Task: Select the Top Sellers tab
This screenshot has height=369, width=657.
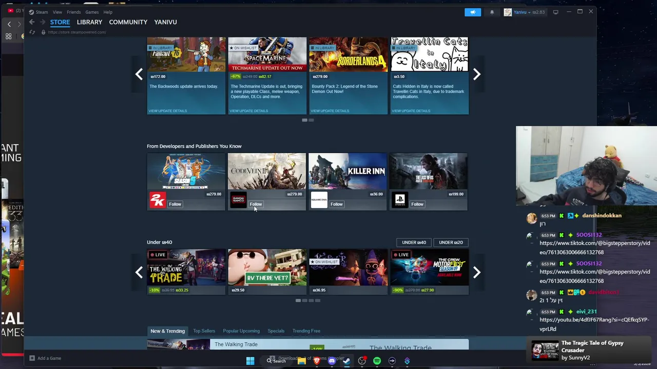Action: tap(204, 331)
